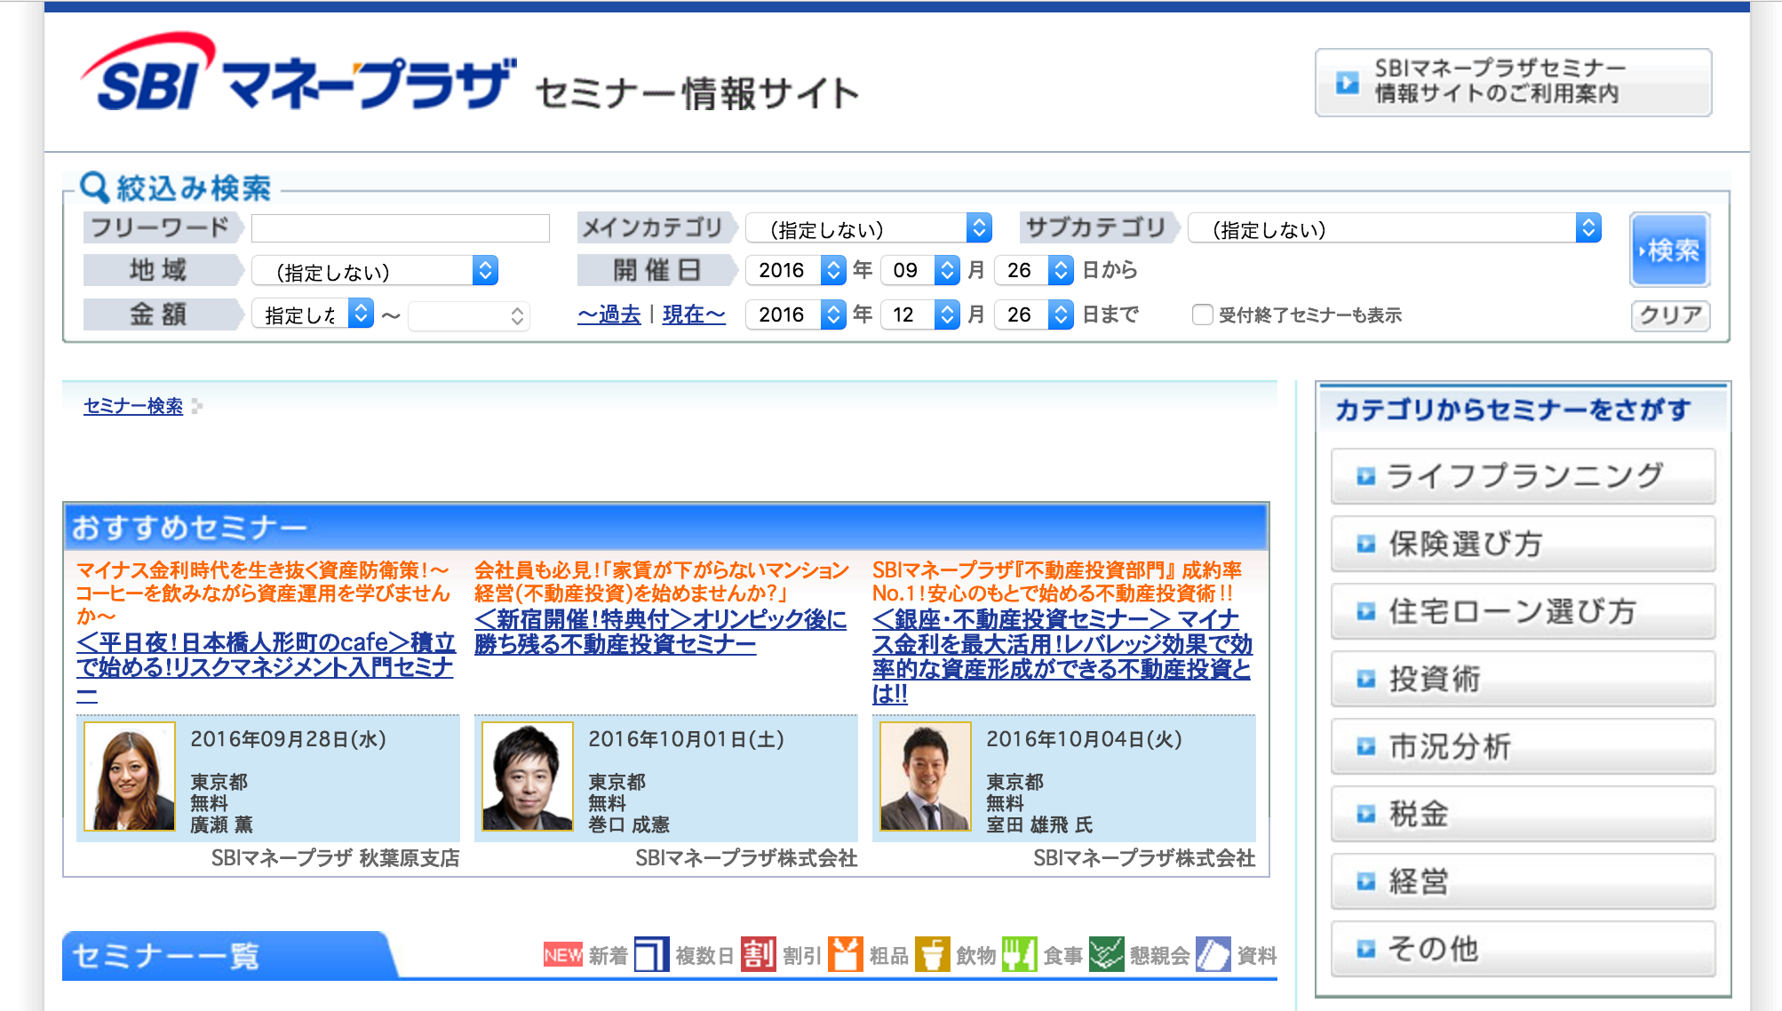Click 室田 雄飛 speaker photo
1782x1011 pixels.
coord(926,776)
